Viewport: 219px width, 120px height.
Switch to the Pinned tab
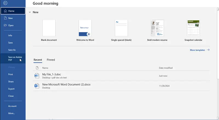[x=51, y=60]
